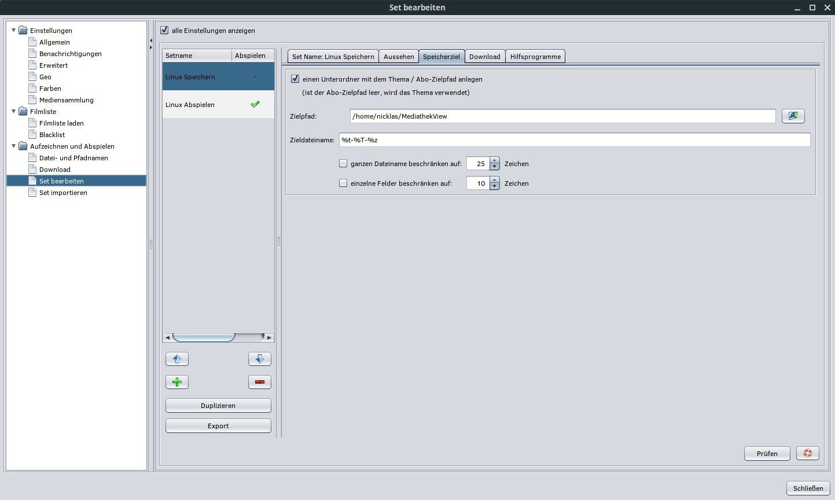Click the Prüfen button

767,453
